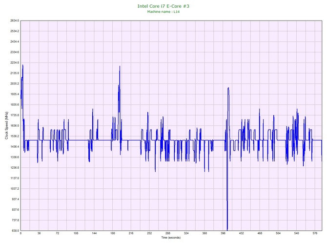Click the x-axis tick label 0
This screenshot has width=327, height=246.
(20, 233)
